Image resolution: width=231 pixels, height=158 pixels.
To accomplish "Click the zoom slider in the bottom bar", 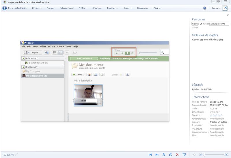I will [x=214, y=155].
